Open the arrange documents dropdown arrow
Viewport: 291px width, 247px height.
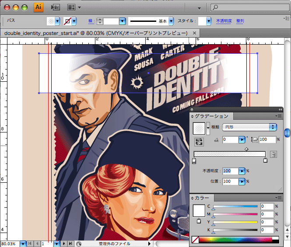[80, 7]
